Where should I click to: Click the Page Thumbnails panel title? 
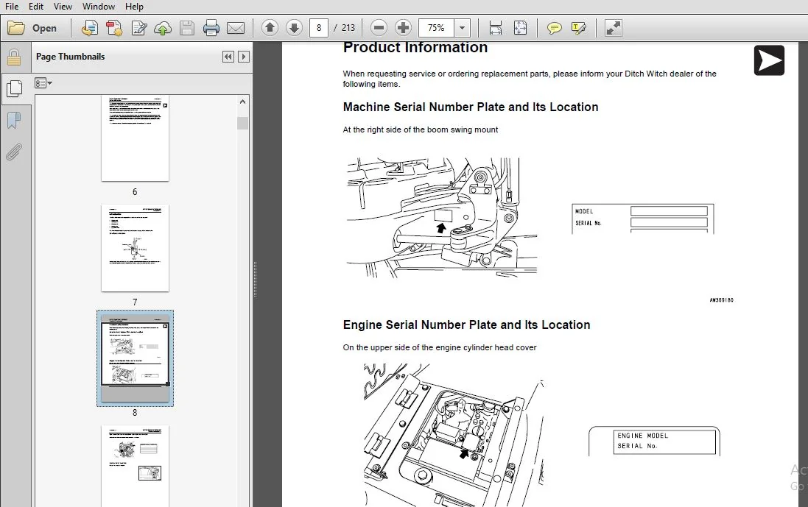(70, 57)
